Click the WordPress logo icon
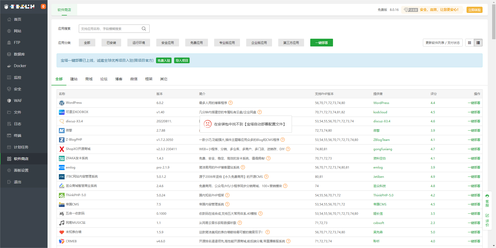Viewport: 496px width, 248px height. point(62,103)
